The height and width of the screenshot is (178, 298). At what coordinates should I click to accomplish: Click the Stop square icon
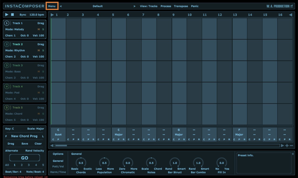click(12, 15)
